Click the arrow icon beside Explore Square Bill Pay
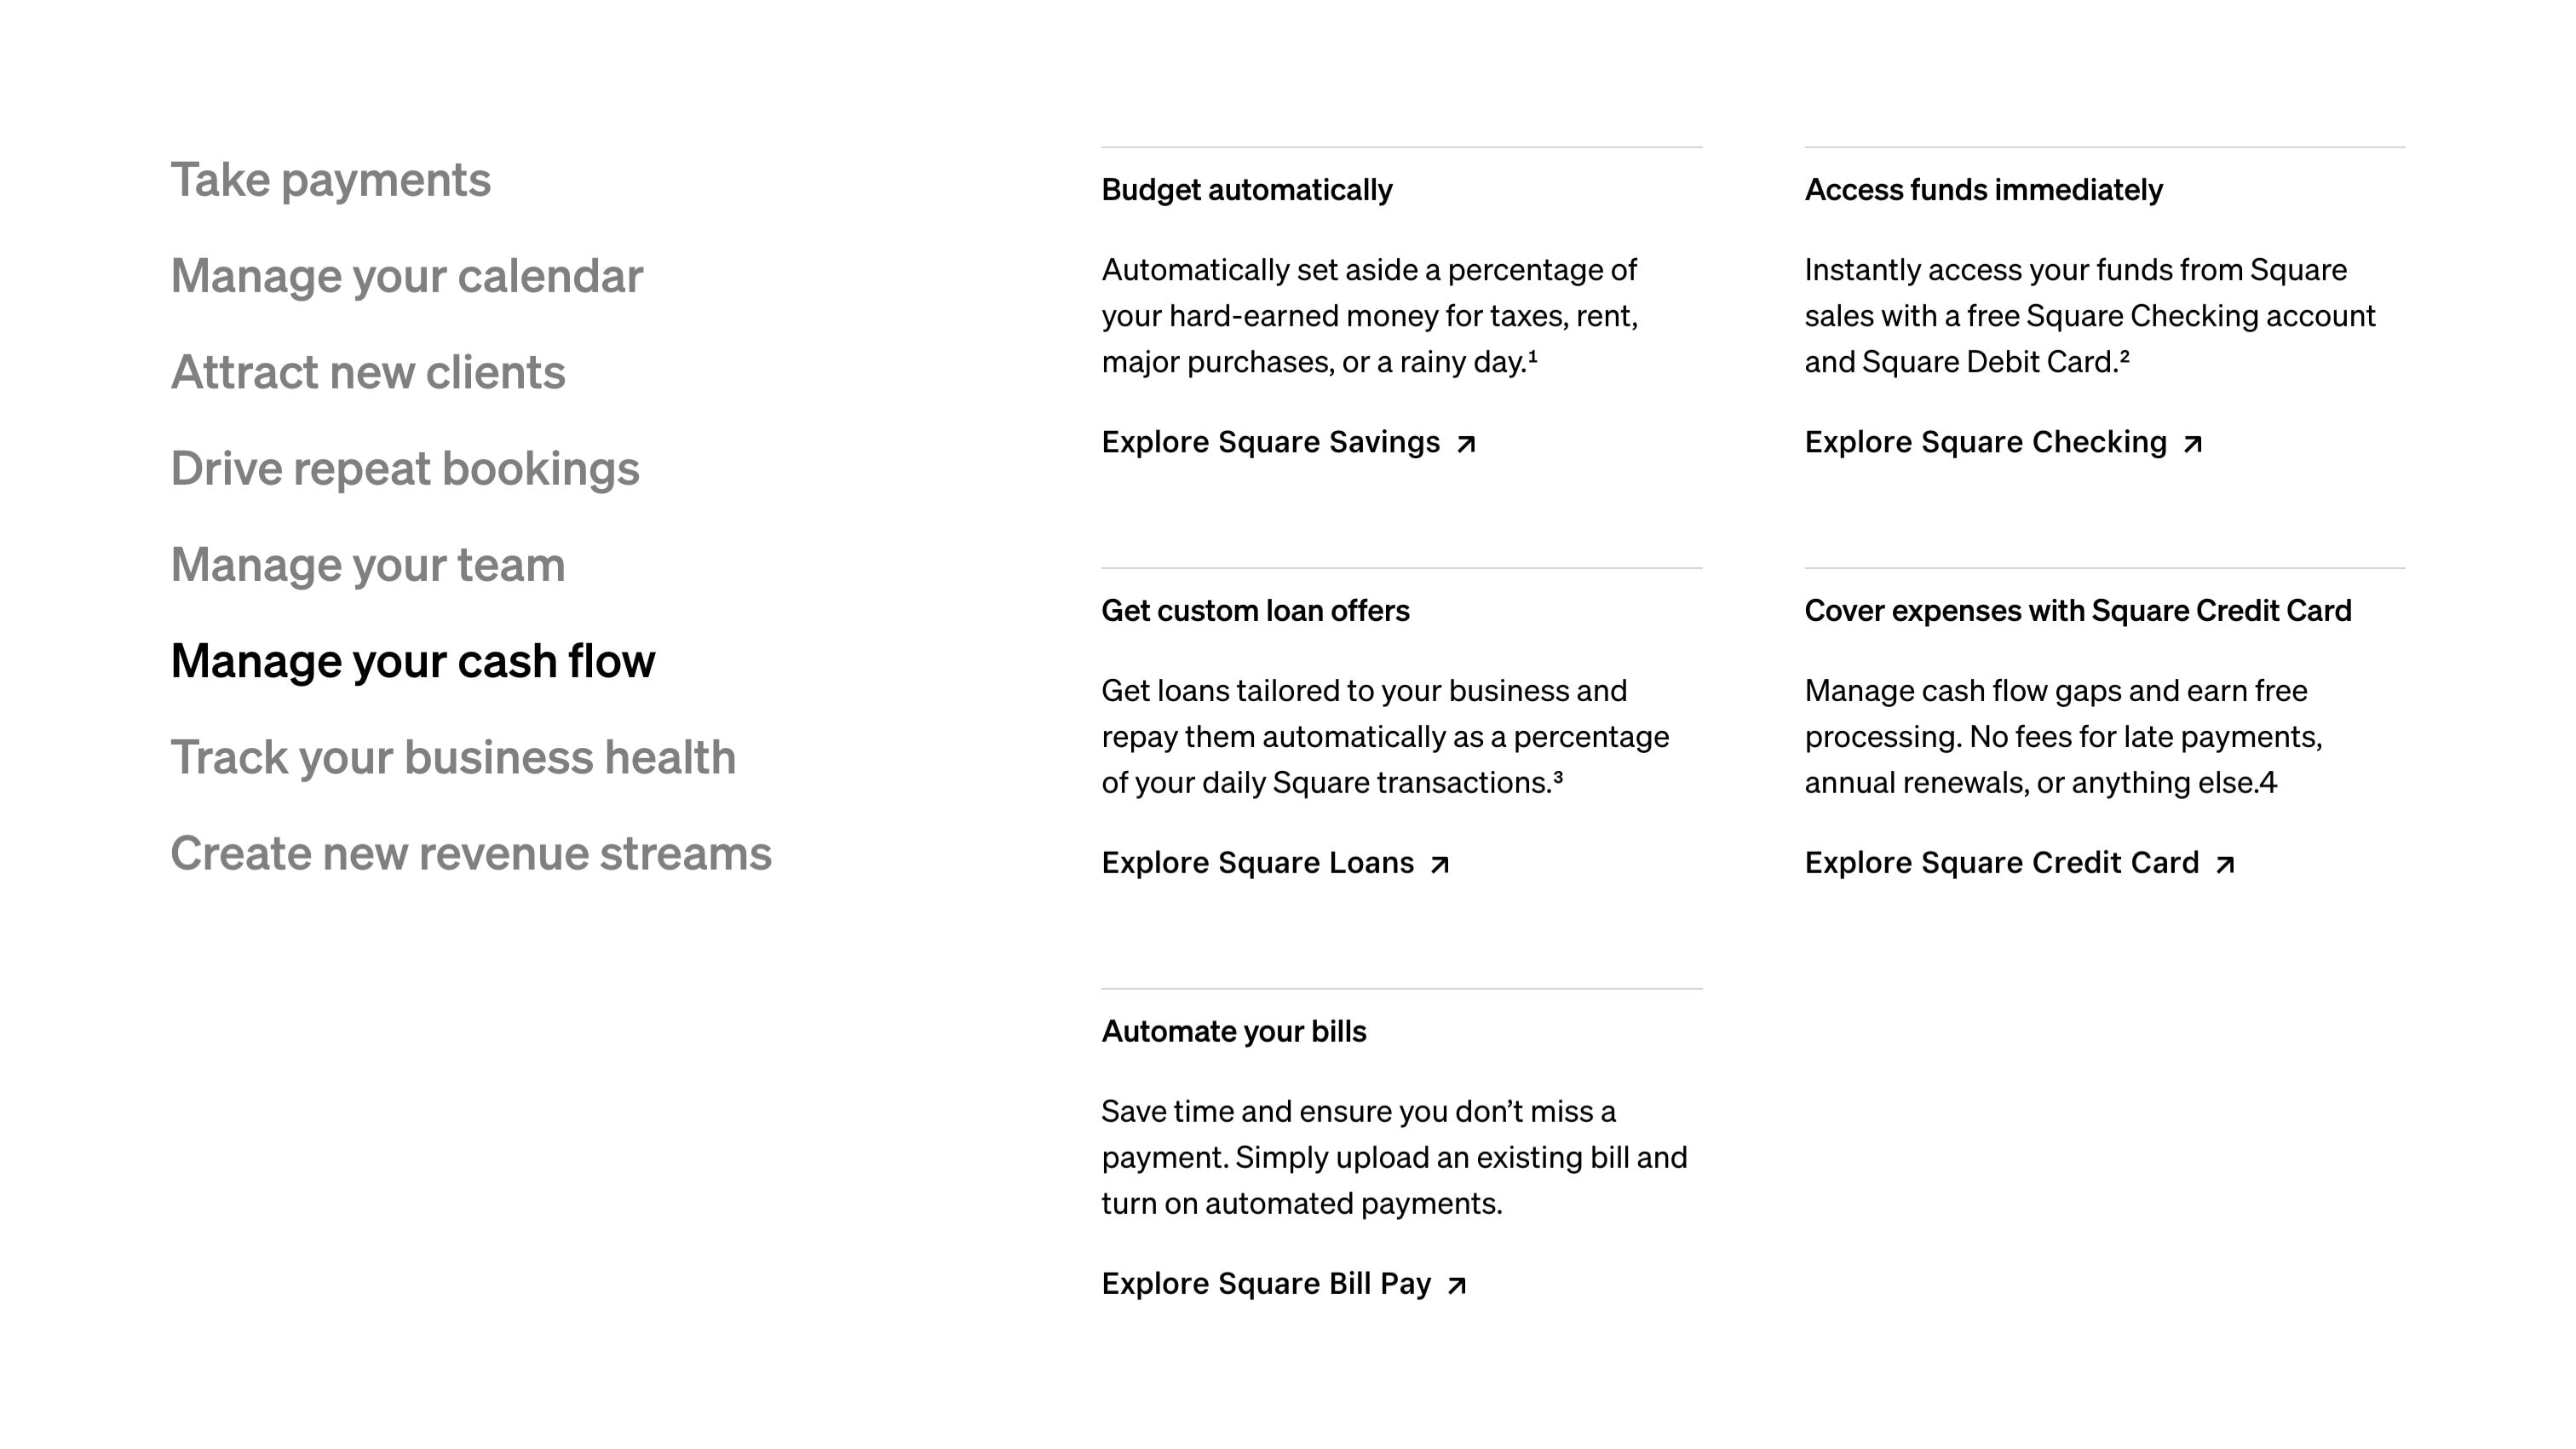 [1457, 1286]
